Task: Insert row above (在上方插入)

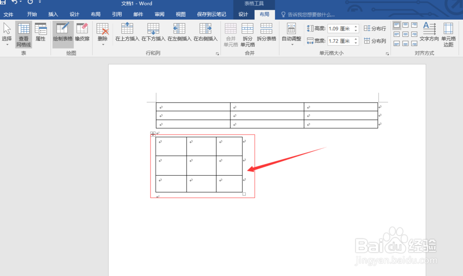Action: coord(127,32)
